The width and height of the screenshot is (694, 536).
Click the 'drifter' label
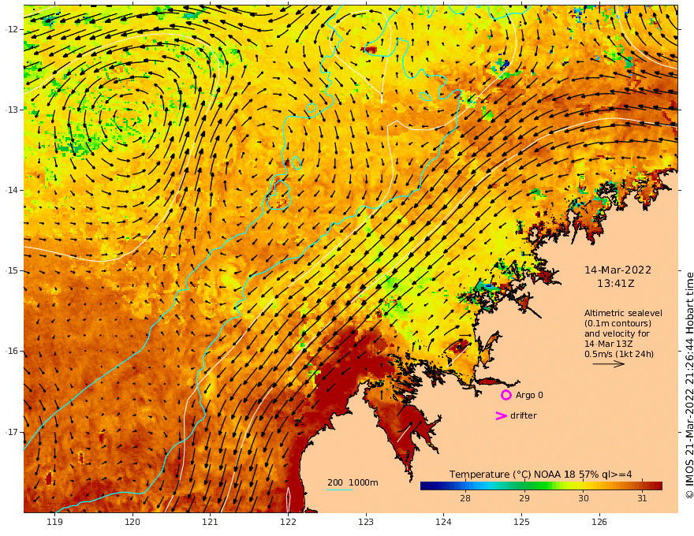(x=523, y=415)
